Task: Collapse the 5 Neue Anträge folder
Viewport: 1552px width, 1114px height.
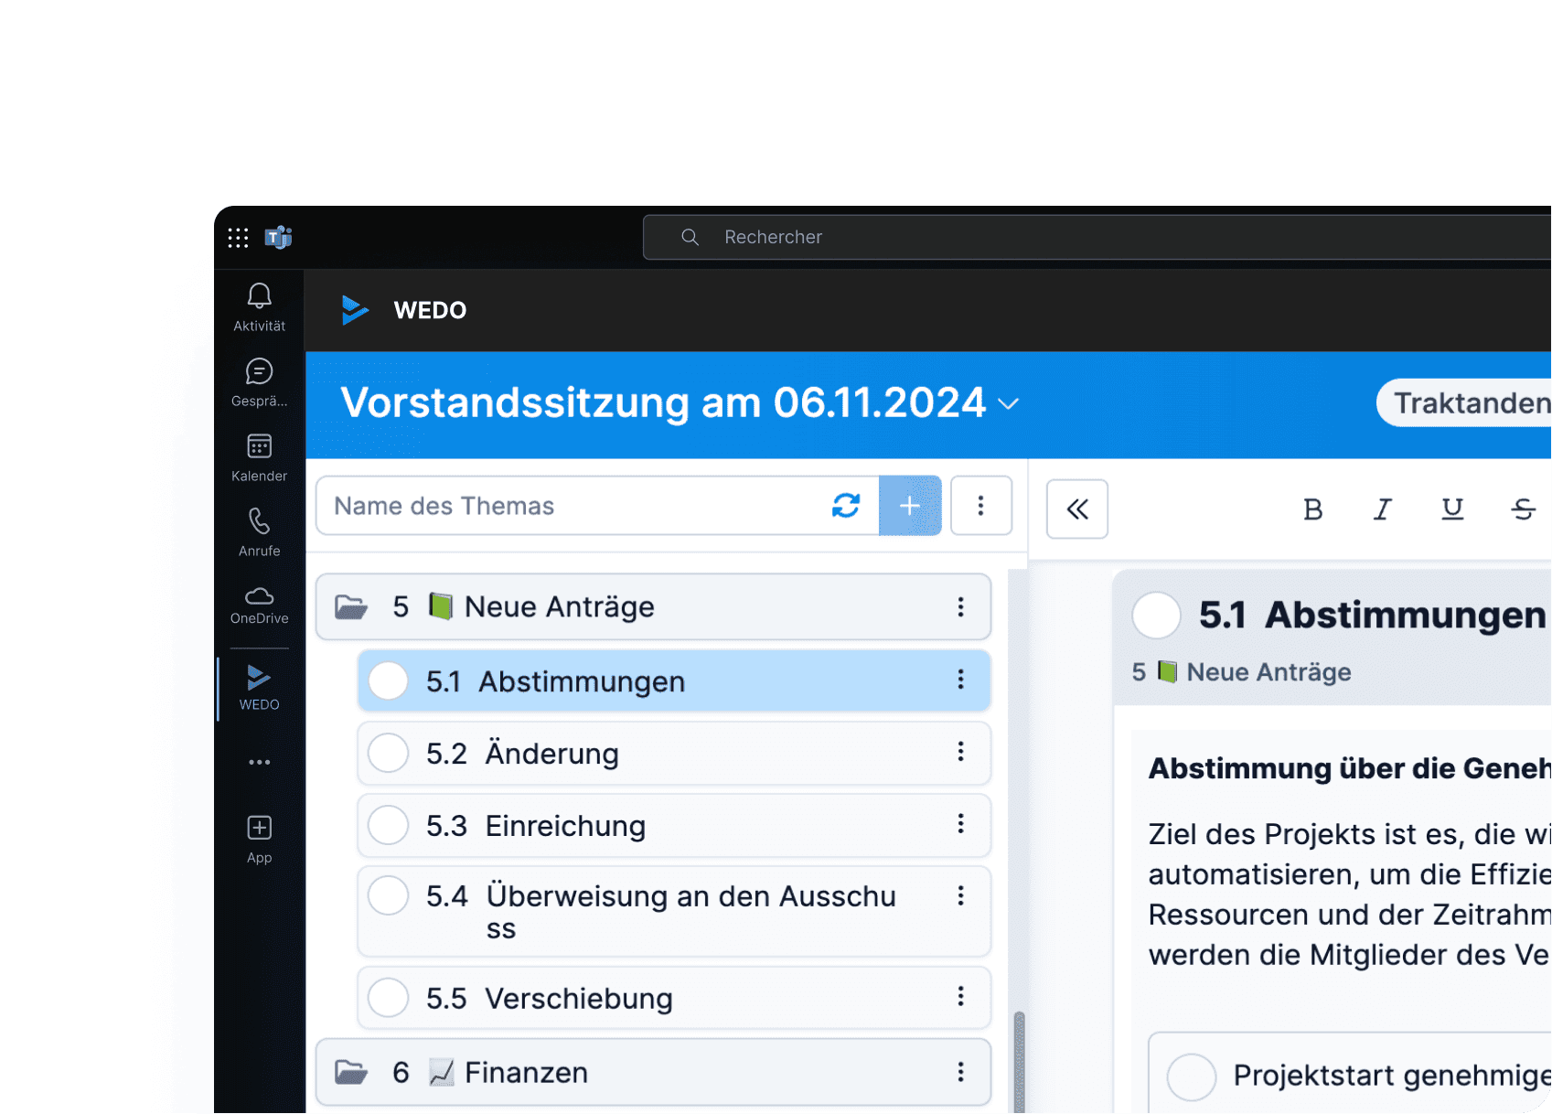Action: (x=350, y=605)
